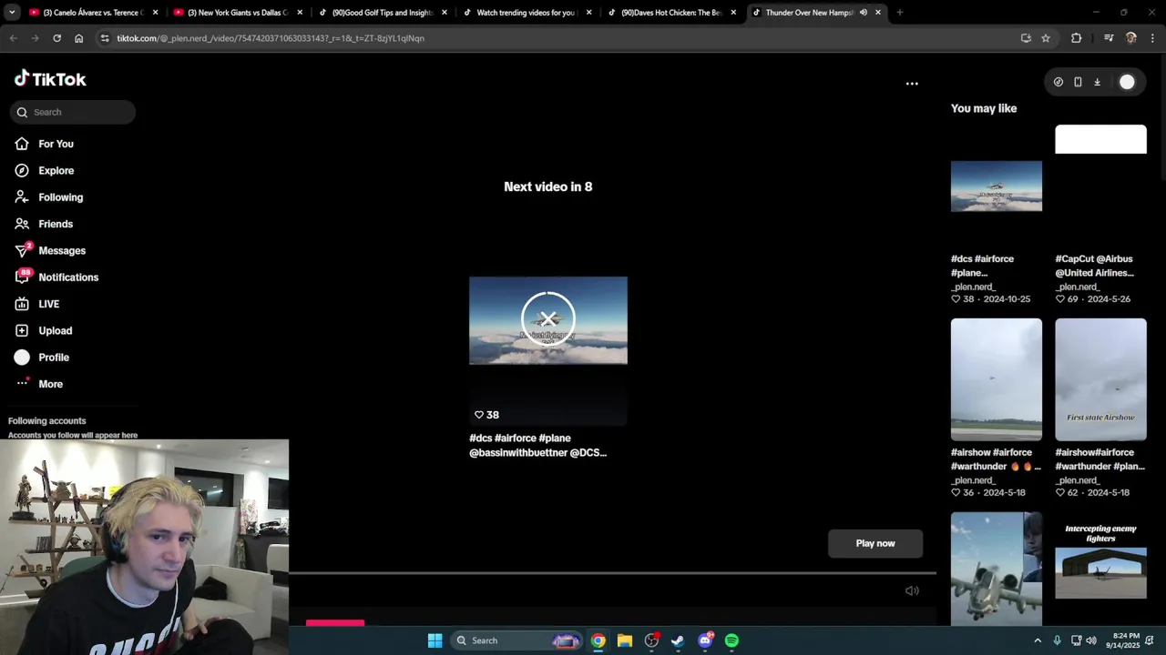Open the Windows Start menu
The width and height of the screenshot is (1166, 655).
[x=435, y=640]
